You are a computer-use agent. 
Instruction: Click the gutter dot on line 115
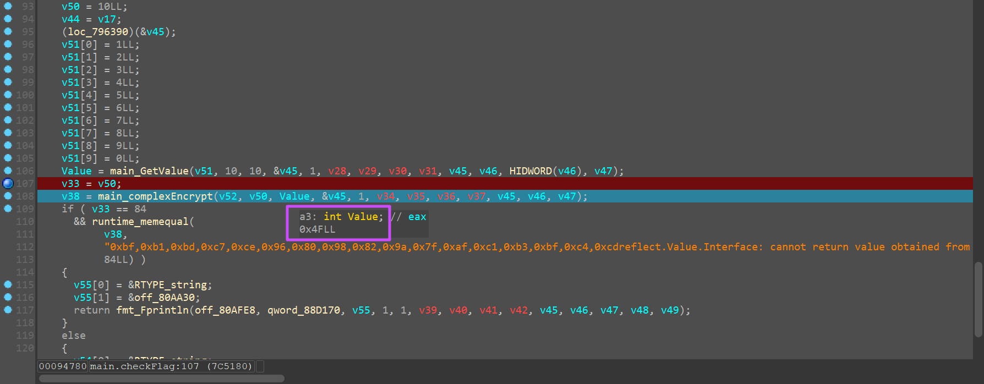(x=8, y=284)
